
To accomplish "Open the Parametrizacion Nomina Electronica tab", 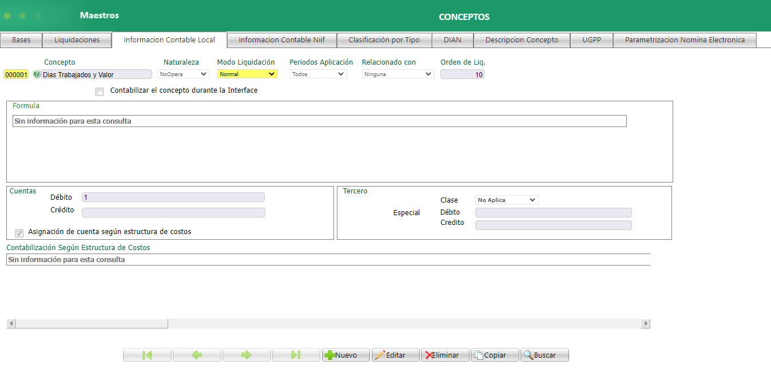I will coord(685,40).
